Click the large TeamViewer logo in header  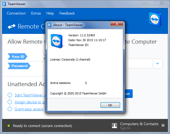click(155, 20)
